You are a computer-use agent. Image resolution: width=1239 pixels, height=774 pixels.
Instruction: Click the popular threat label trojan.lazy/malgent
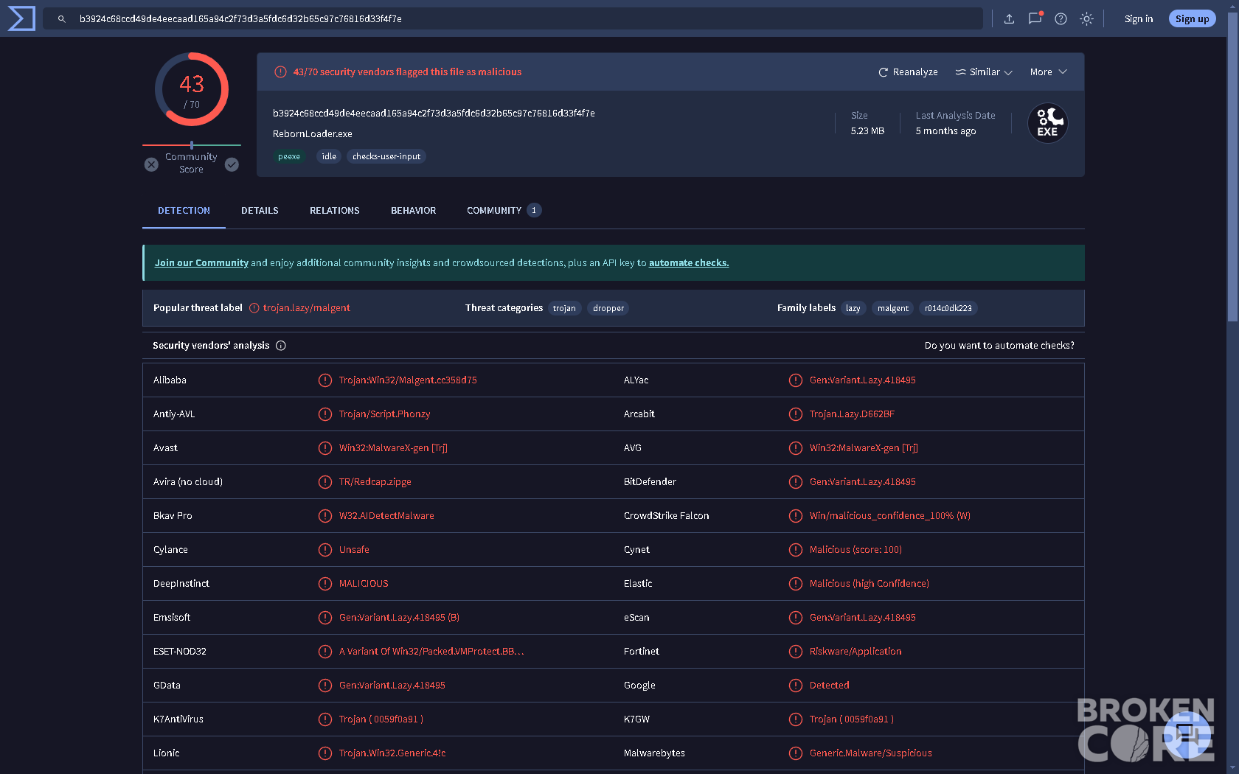point(306,308)
